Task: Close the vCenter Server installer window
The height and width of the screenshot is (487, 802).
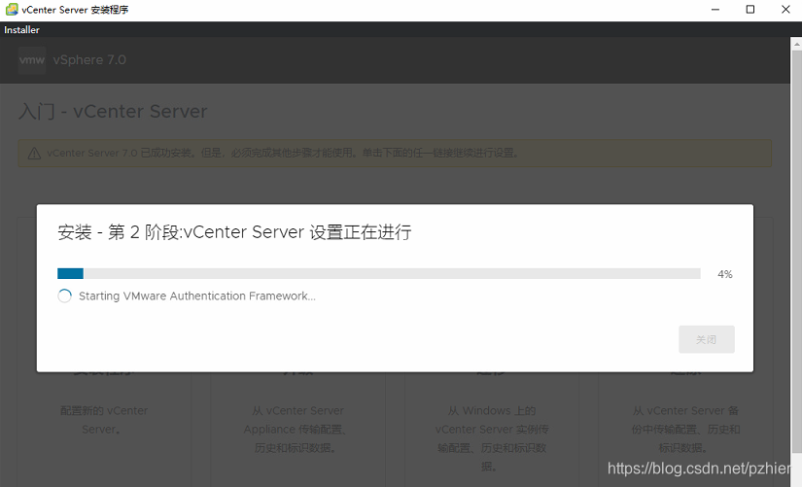Action: pyautogui.click(x=785, y=9)
